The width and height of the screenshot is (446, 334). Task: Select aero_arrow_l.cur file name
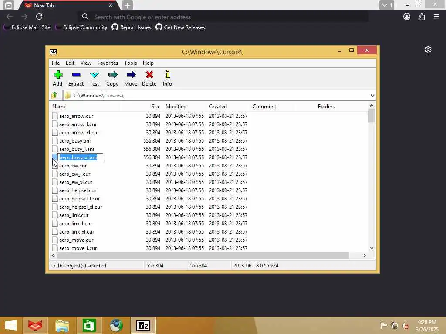pos(78,124)
